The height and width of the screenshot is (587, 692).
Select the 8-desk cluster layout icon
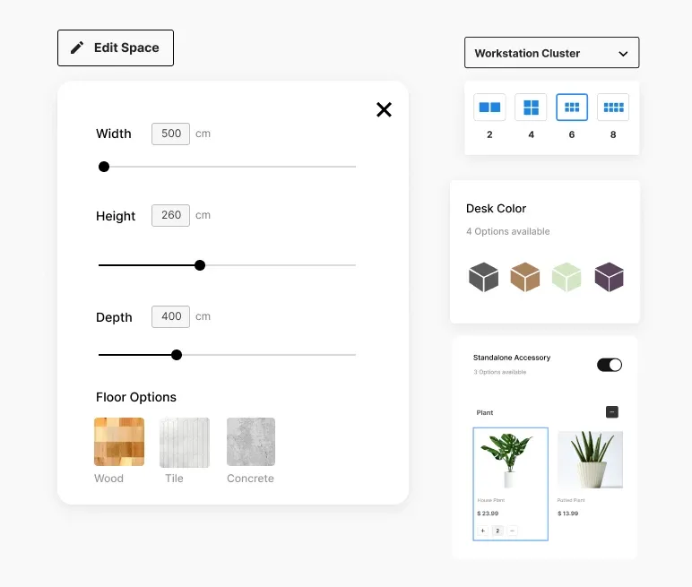[613, 108]
